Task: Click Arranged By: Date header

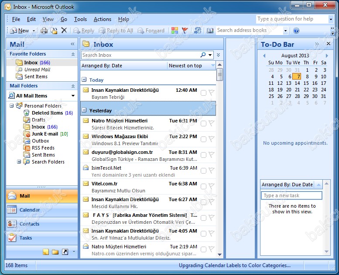Action: click(124, 66)
